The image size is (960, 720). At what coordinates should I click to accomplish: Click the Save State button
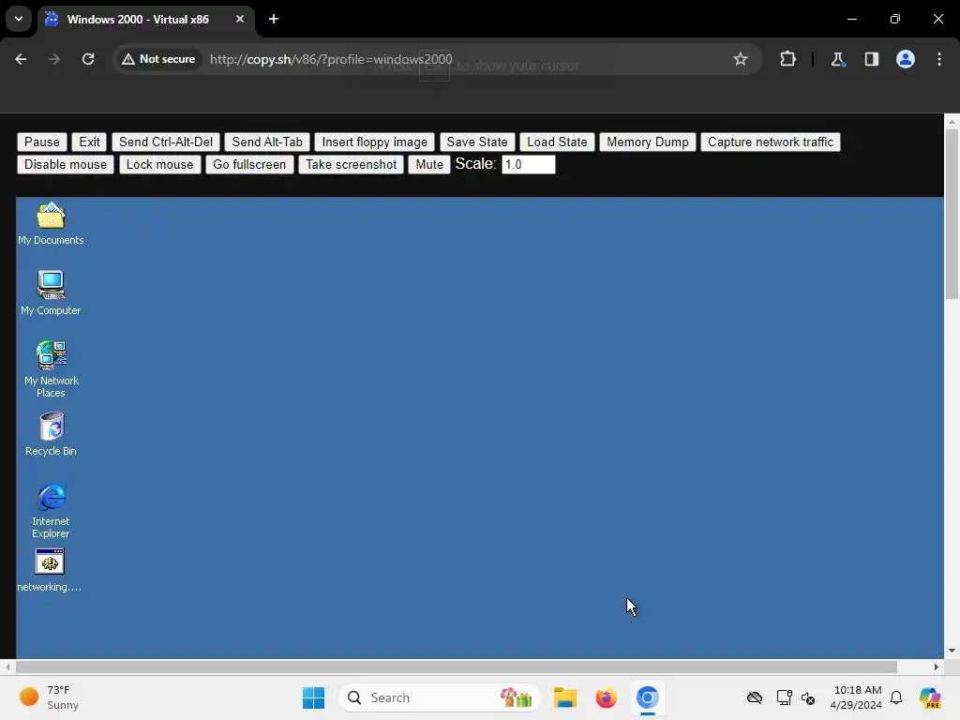477,142
